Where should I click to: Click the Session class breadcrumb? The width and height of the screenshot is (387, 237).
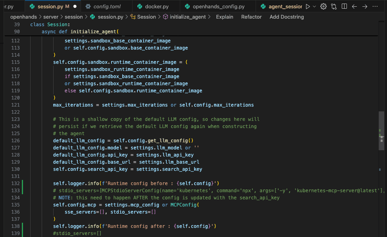click(x=146, y=17)
